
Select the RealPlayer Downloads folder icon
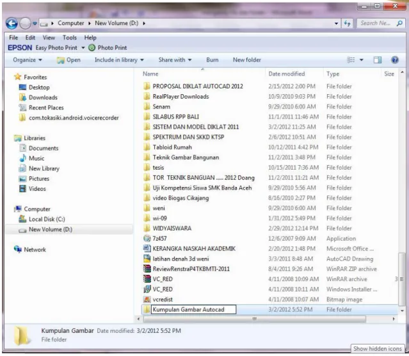(147, 96)
